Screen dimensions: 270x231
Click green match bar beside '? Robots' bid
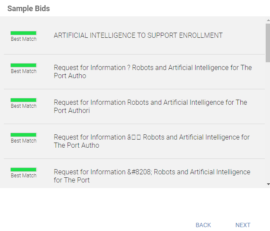[24, 65]
